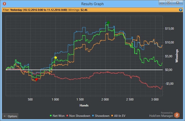The image size is (185, 121).
Task: Click the Results Graph window title
Action: click(92, 4)
